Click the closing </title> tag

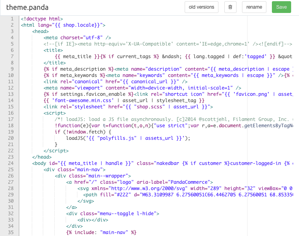(55, 63)
